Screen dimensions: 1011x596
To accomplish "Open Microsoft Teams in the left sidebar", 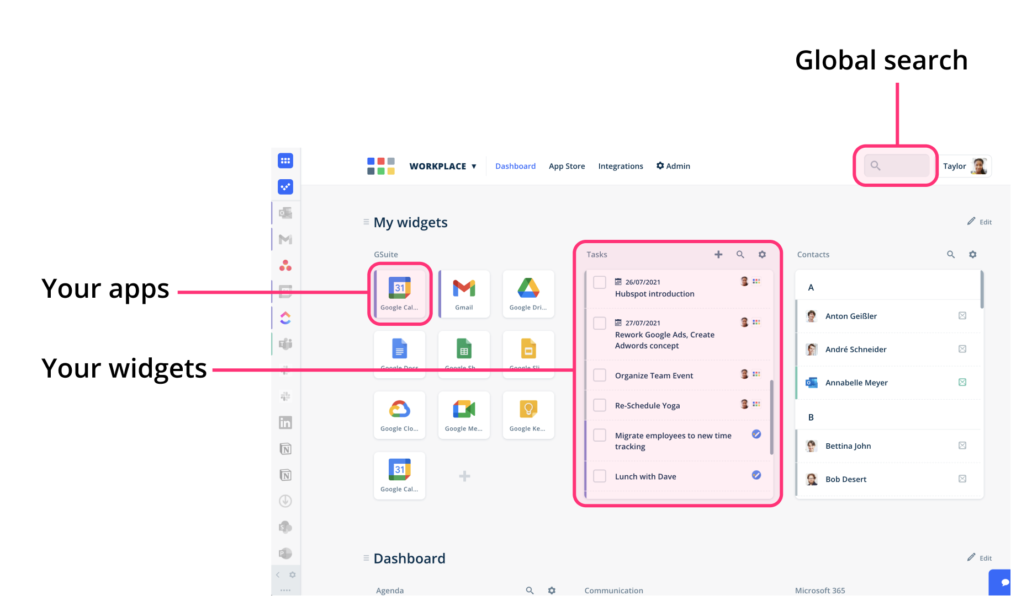I will tap(285, 344).
